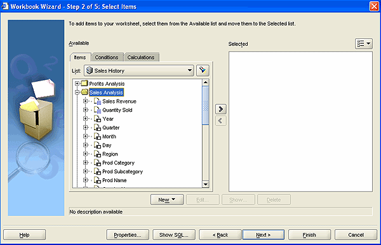Collapse the Sales Analysis folder

tap(77, 92)
